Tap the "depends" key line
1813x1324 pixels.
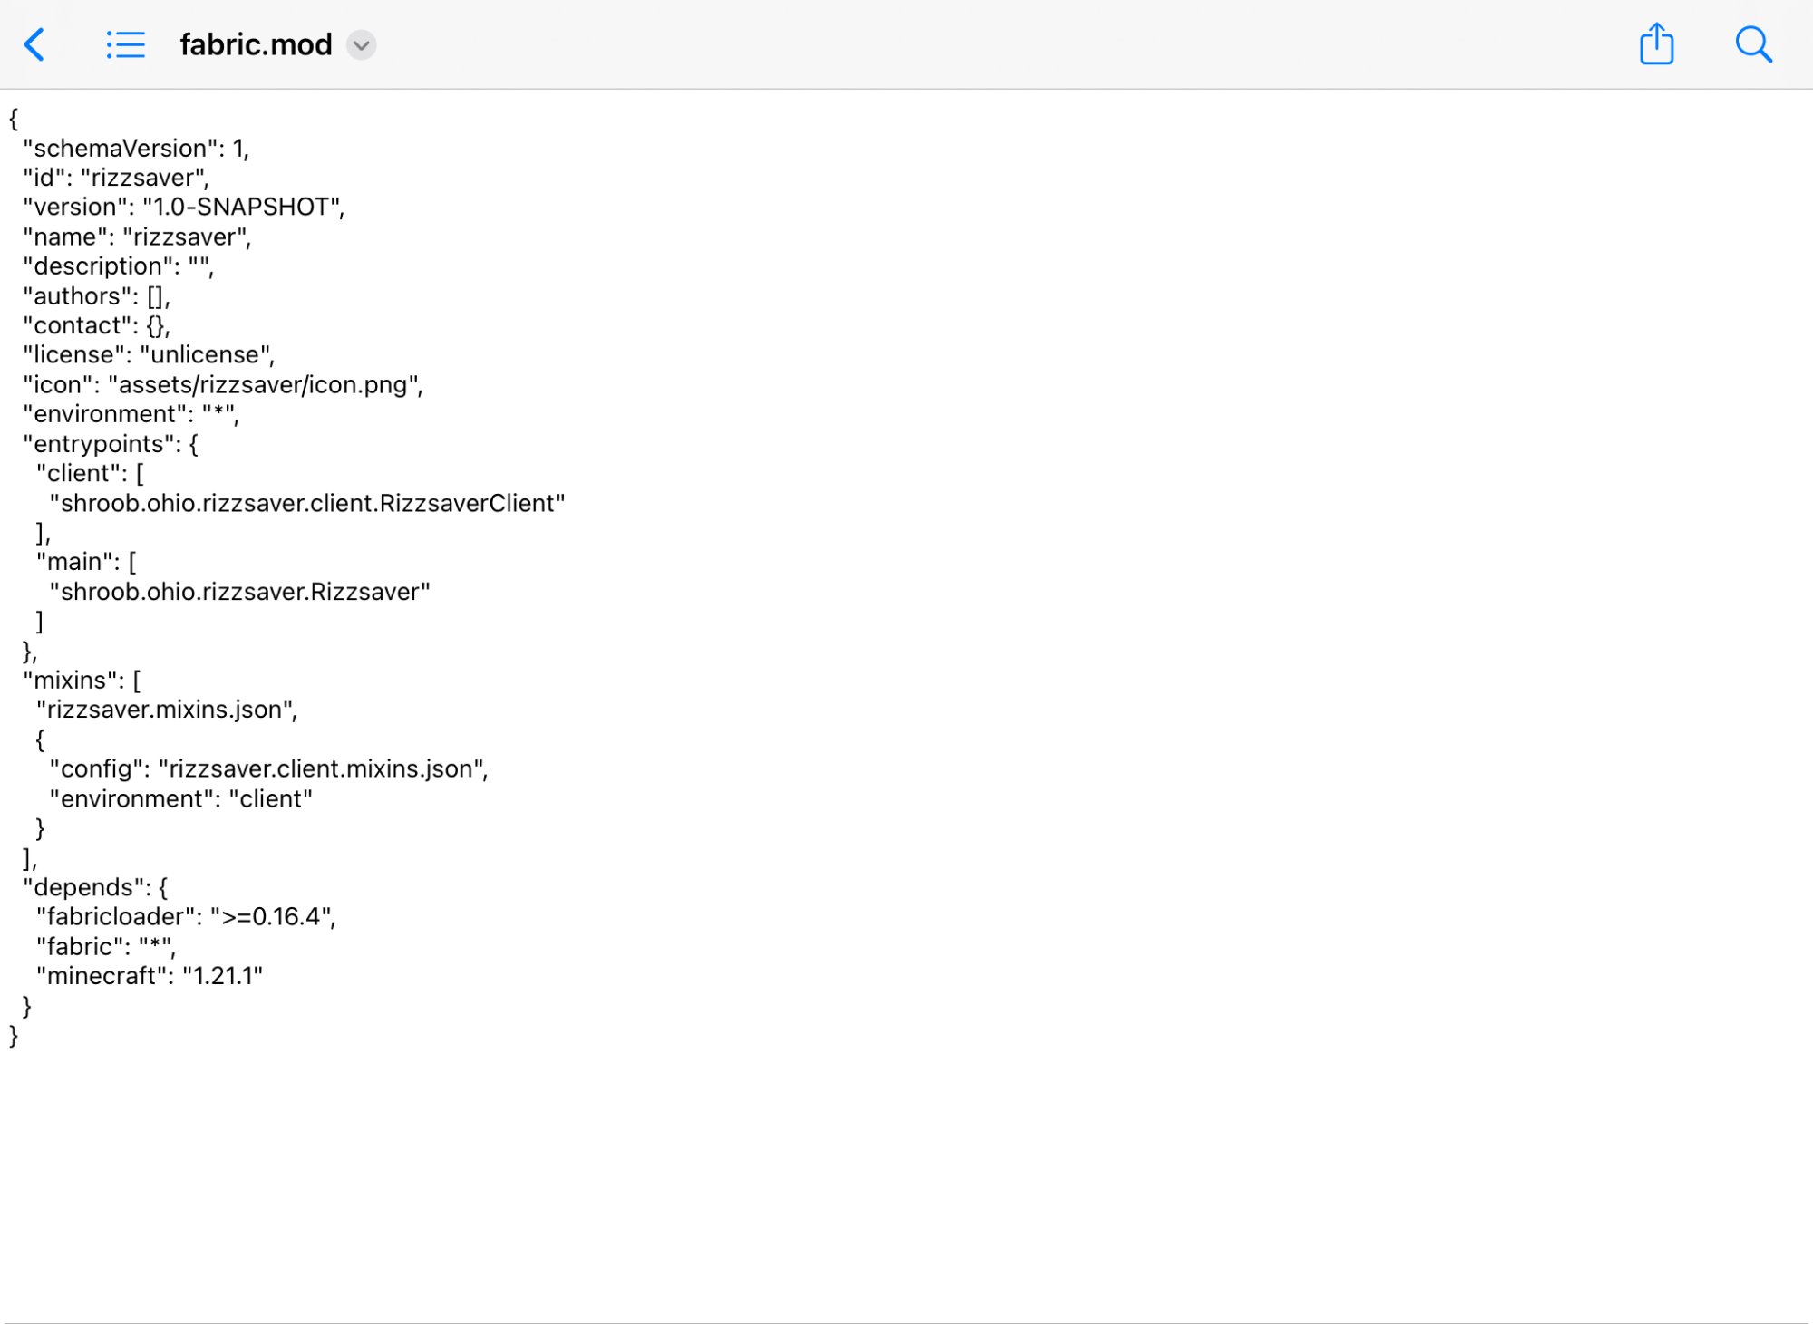[x=95, y=886]
